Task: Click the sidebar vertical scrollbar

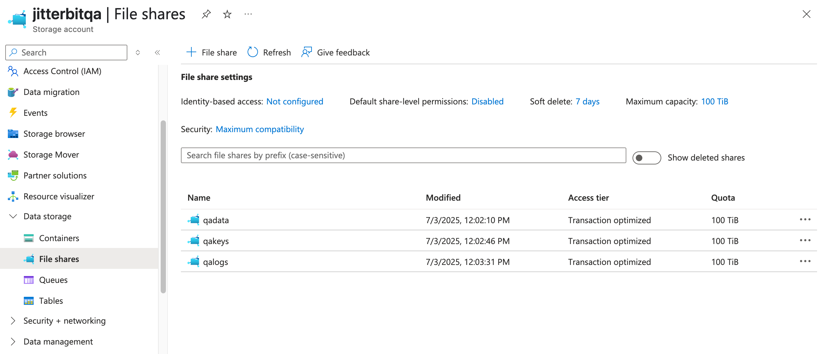Action: tap(163, 207)
